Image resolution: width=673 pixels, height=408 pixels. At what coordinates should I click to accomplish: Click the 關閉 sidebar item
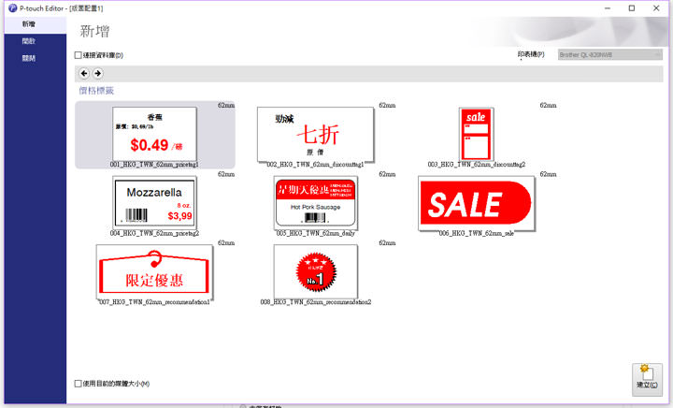(30, 58)
